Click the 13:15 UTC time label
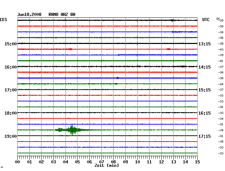The width and height of the screenshot is (225, 171). [x=205, y=44]
